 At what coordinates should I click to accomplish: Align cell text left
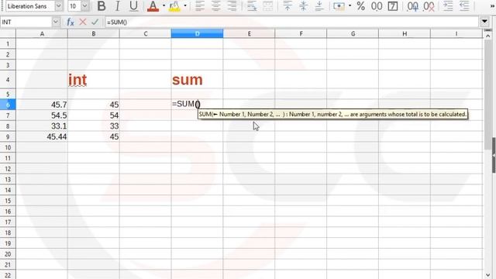pyautogui.click(x=200, y=6)
